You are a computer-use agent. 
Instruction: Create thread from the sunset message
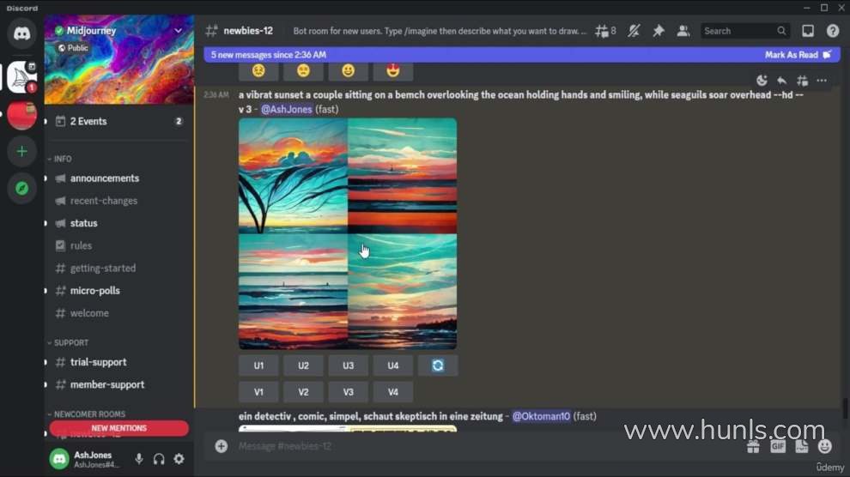click(802, 81)
